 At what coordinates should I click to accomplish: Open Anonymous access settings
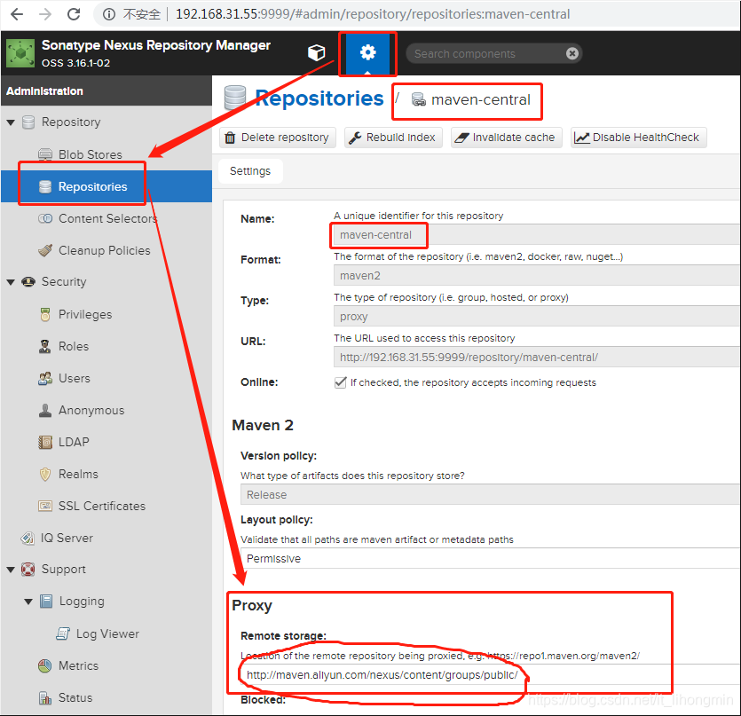point(91,410)
